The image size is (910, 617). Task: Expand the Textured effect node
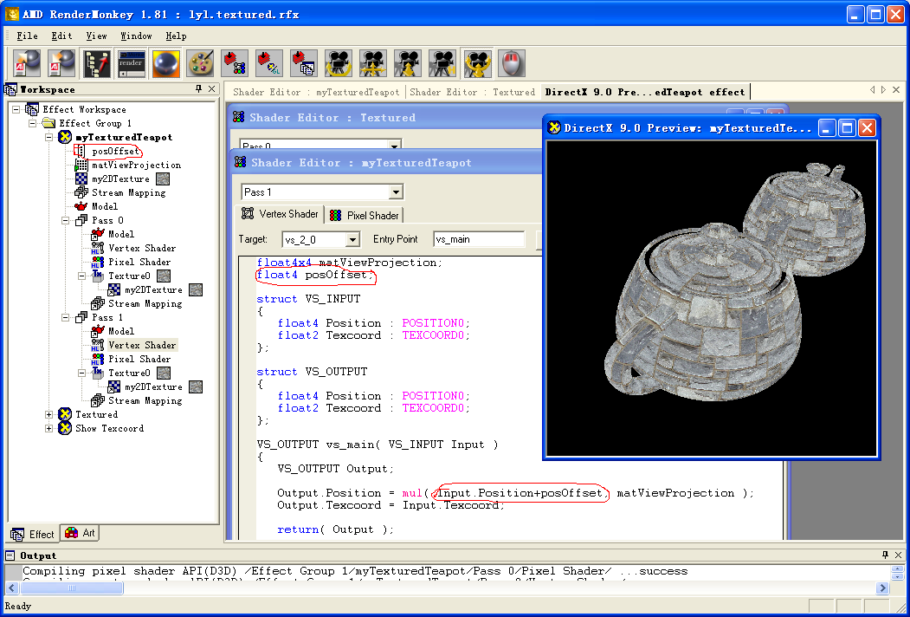tap(48, 414)
